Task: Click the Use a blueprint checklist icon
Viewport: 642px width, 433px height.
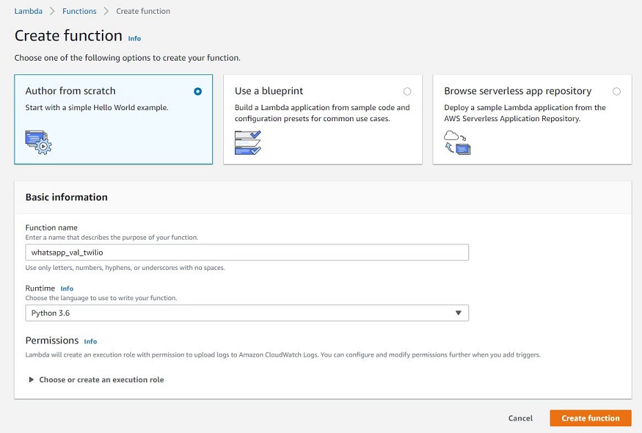Action: (x=248, y=142)
